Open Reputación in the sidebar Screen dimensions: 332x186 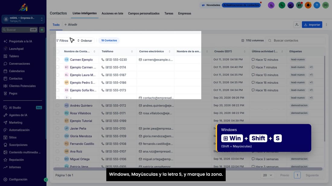(16, 160)
